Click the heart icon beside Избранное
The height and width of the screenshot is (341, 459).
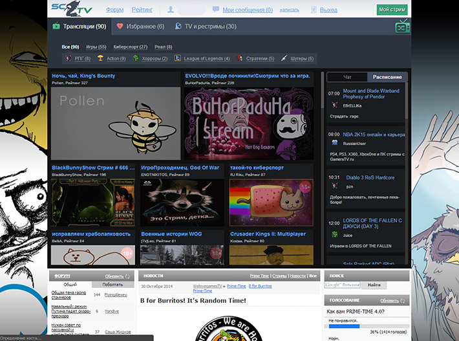pyautogui.click(x=120, y=27)
